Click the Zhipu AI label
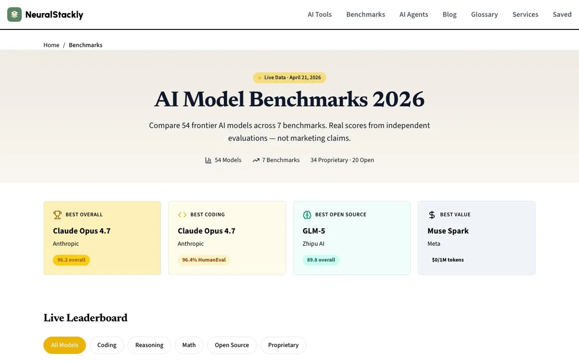Image resolution: width=579 pixels, height=362 pixels. tap(313, 244)
